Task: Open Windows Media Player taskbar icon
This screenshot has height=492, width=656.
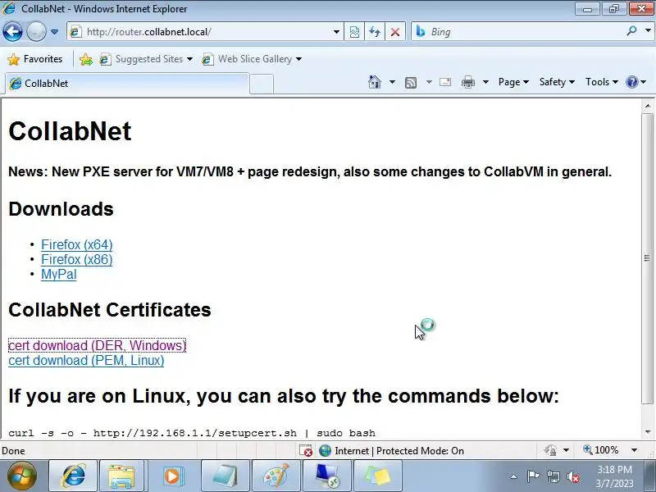Action: point(172,476)
